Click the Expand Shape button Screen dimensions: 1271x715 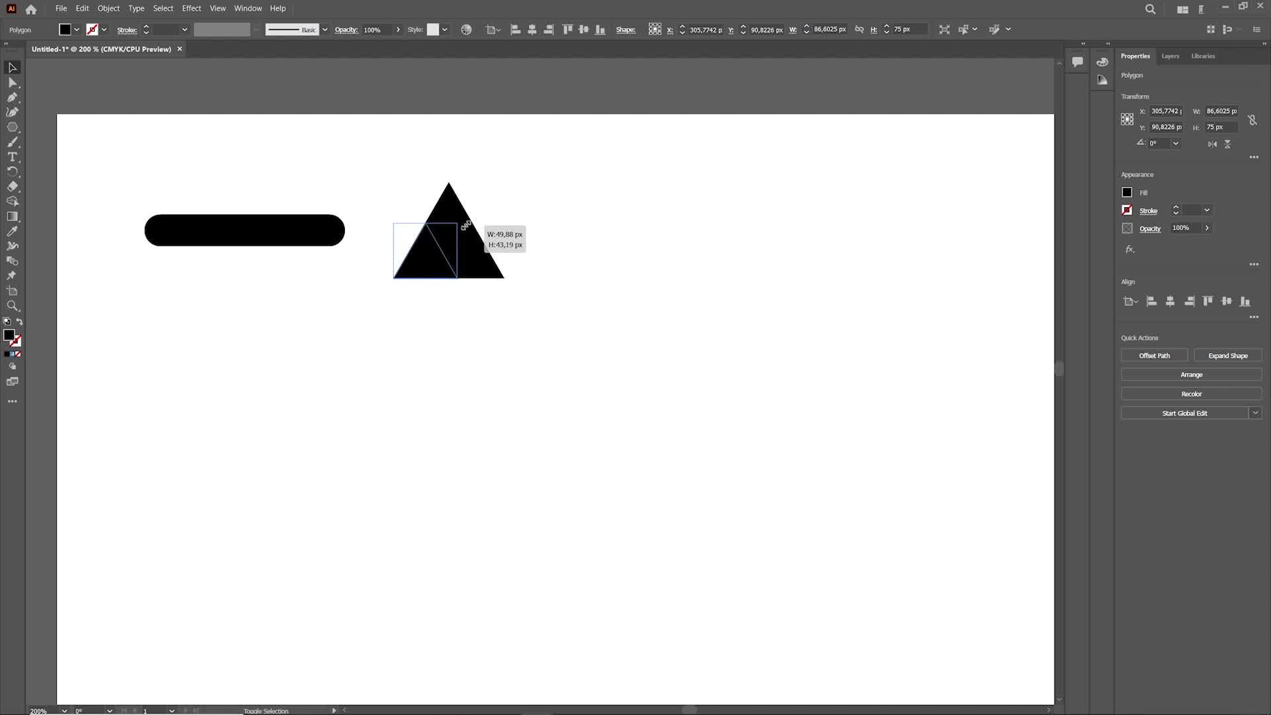pyautogui.click(x=1227, y=356)
